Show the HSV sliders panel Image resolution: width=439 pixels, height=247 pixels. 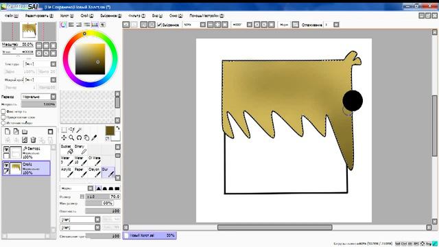pyautogui.click(x=79, y=25)
